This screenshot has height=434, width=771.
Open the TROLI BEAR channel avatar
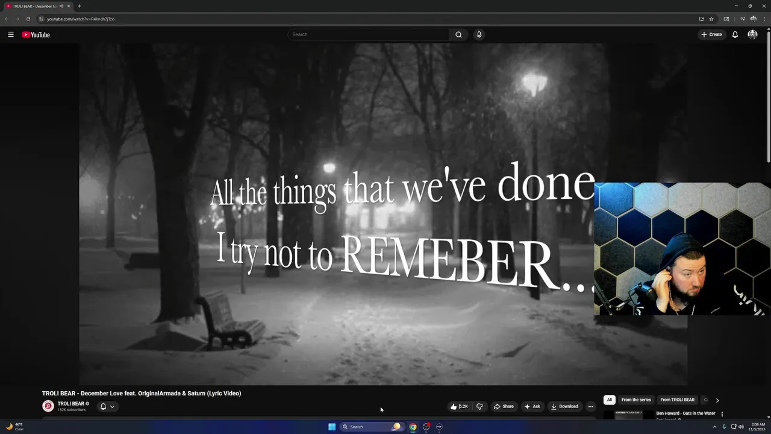coord(48,406)
